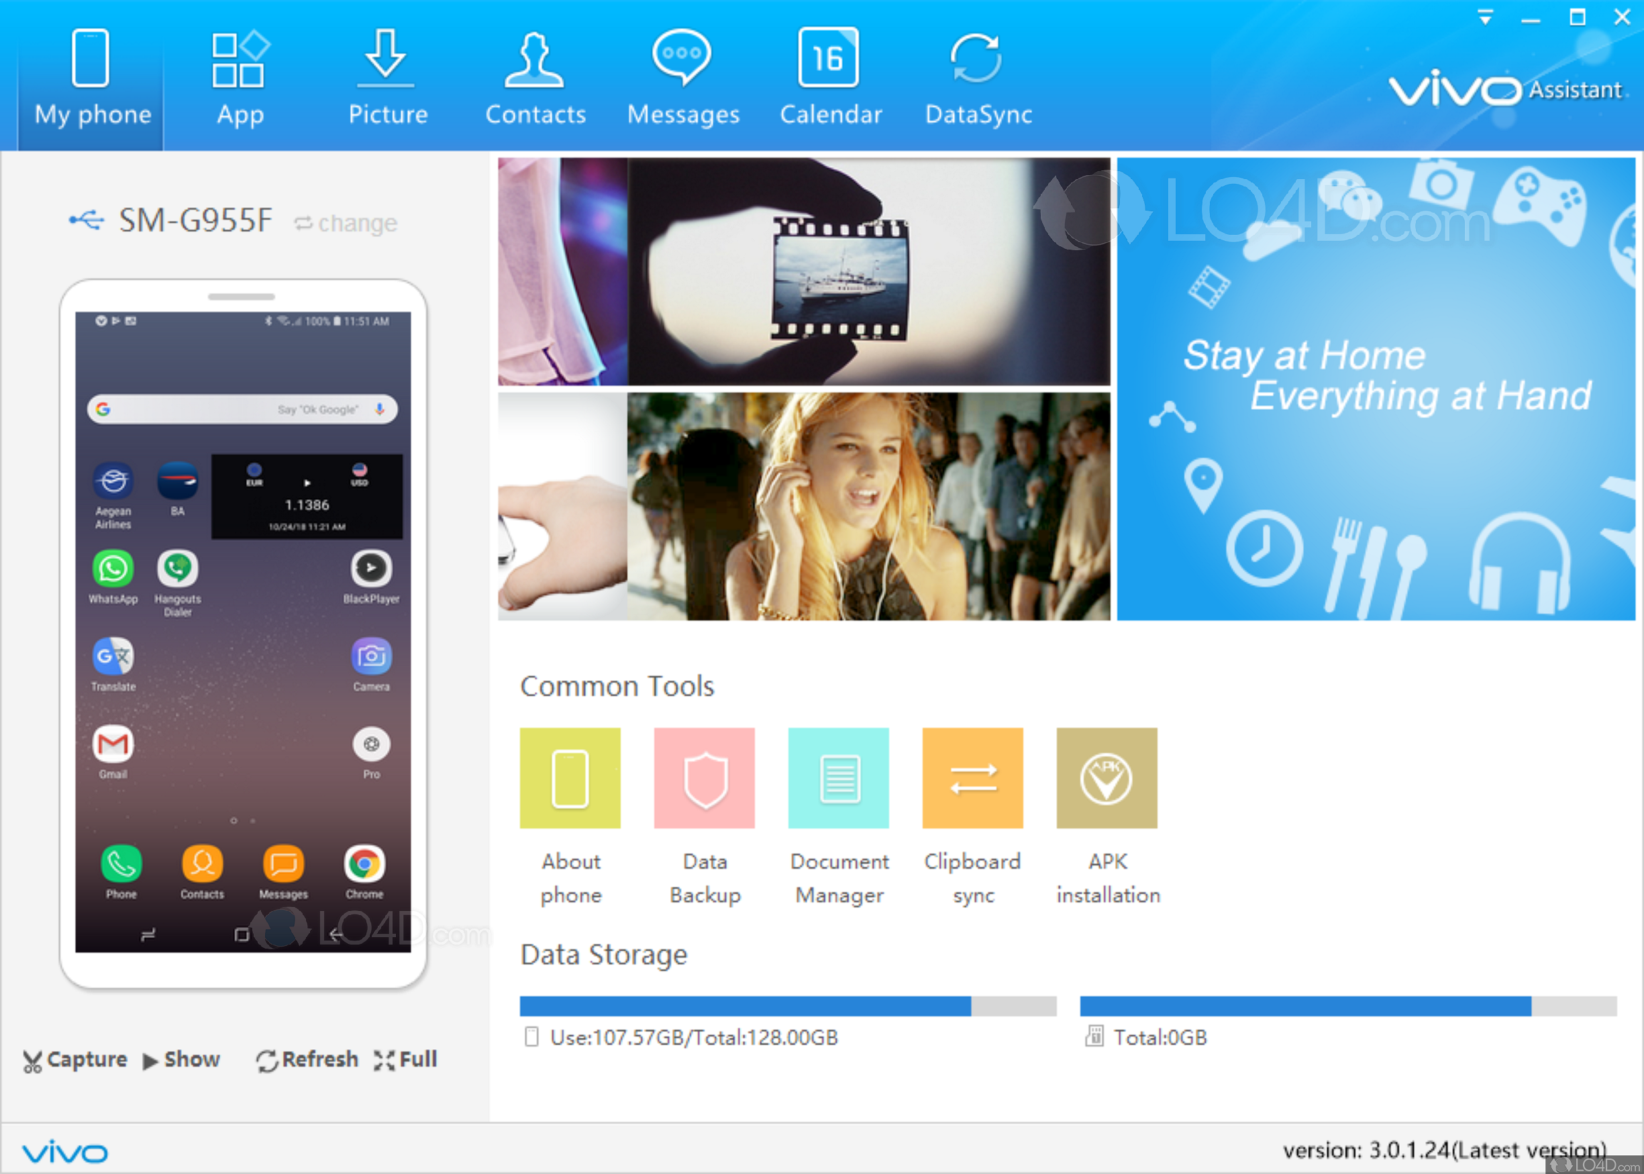The image size is (1644, 1174).
Task: Refresh the phone screen preview
Action: [307, 1060]
